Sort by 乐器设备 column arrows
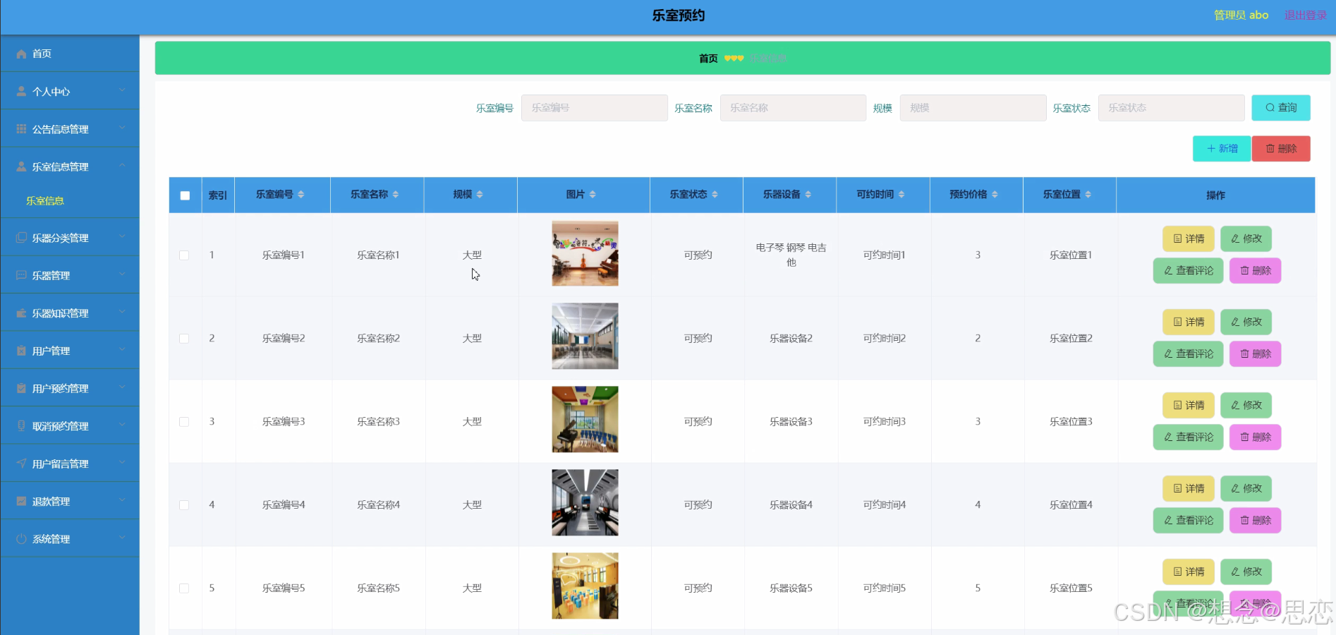1336x635 pixels. pos(808,195)
